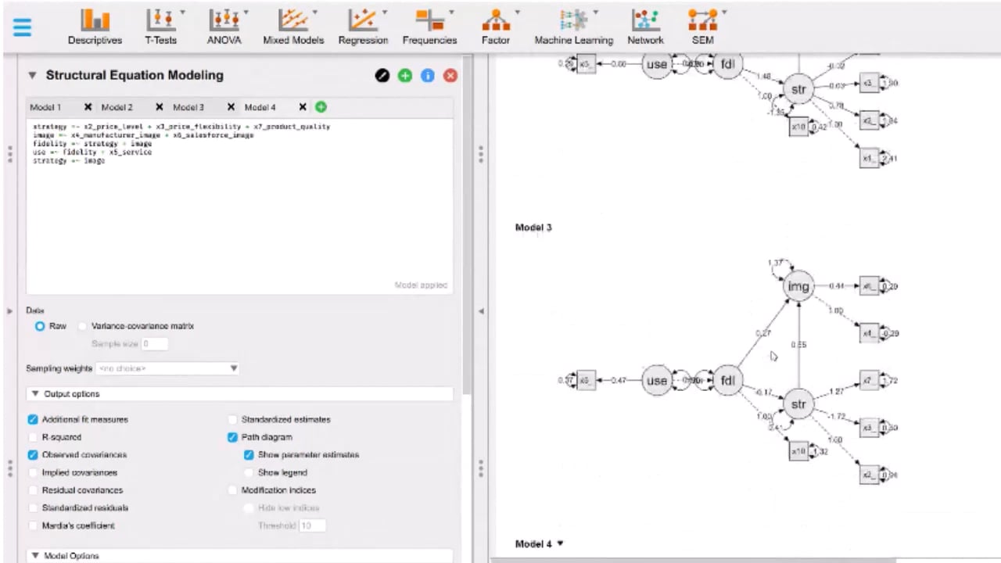Uncheck the Path diagram option
The height and width of the screenshot is (563, 1001).
tap(232, 437)
